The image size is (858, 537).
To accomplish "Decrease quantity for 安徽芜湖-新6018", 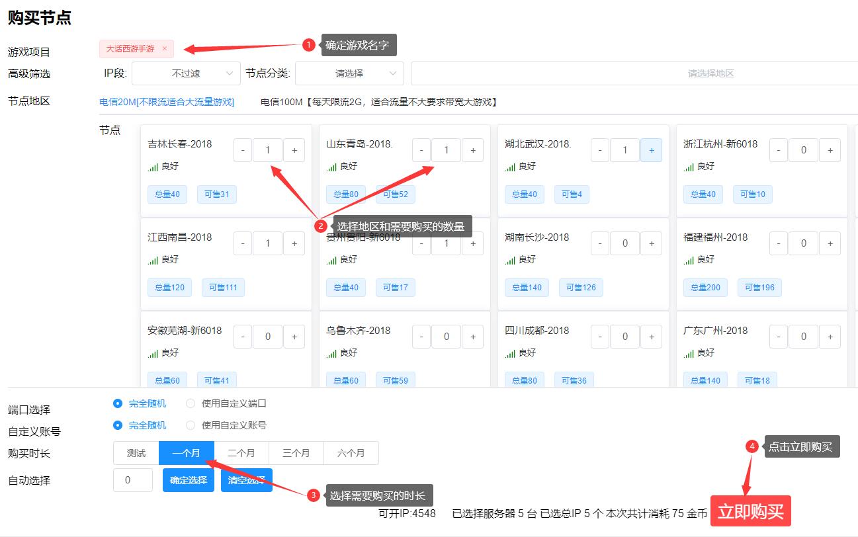I will point(243,337).
